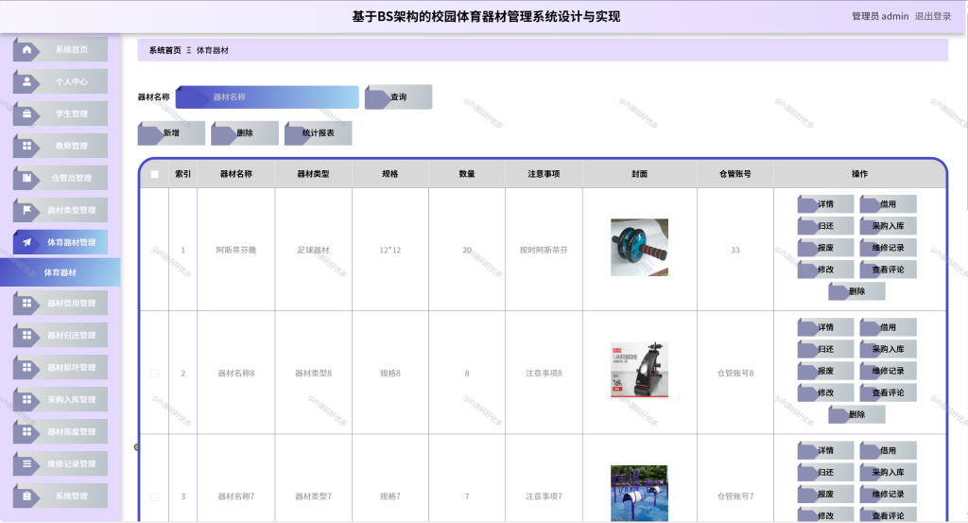Image resolution: width=968 pixels, height=523 pixels.
Task: Click 删除 in row 阿斯蒂芬撒
Action: click(x=856, y=291)
